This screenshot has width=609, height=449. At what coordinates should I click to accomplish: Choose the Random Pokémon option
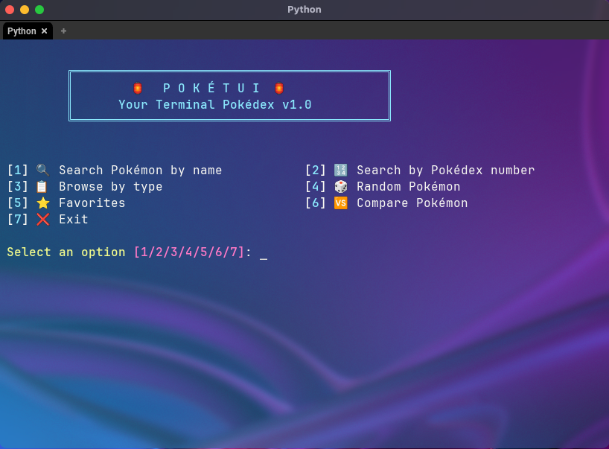click(409, 186)
